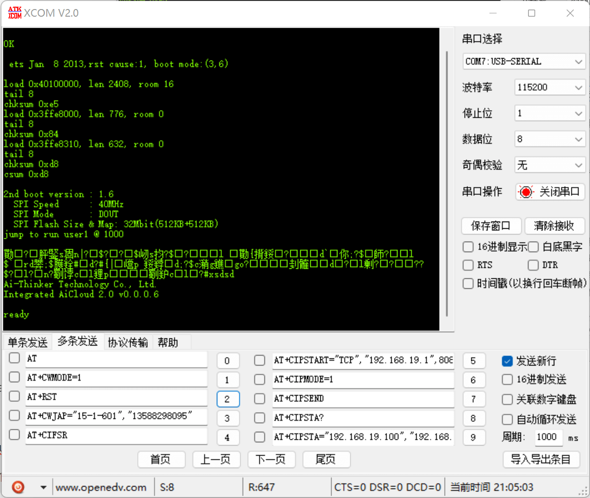Open the 奇偶校验 parity dropdown

[549, 165]
